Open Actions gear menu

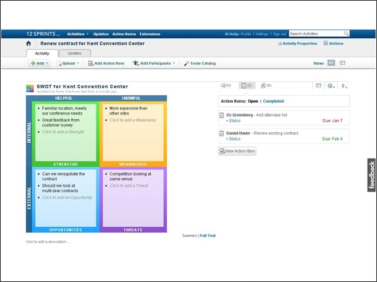(x=333, y=43)
